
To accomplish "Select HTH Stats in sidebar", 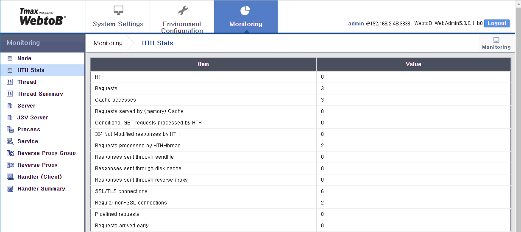I will [31, 70].
